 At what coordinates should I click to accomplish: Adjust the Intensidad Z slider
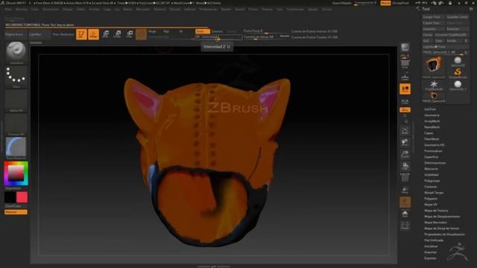tap(218, 37)
